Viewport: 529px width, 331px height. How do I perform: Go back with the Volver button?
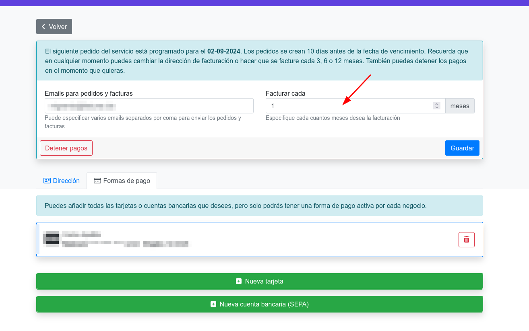tap(54, 27)
